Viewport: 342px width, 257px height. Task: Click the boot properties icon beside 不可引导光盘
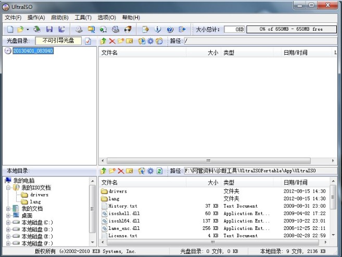point(88,41)
